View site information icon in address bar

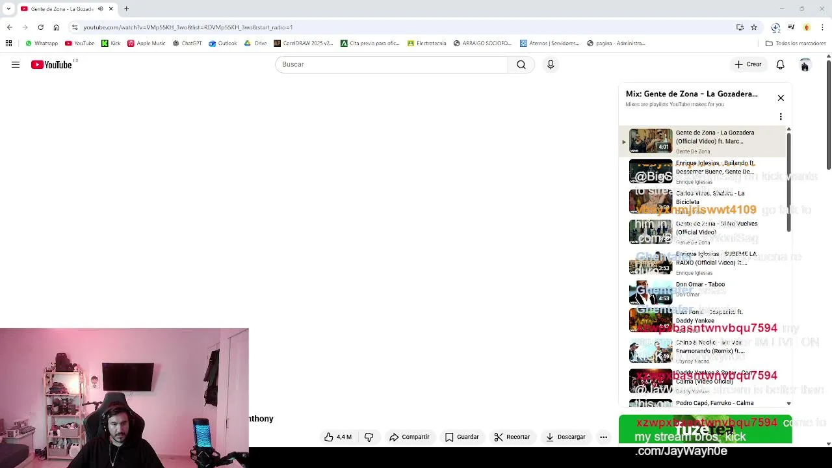[75, 27]
